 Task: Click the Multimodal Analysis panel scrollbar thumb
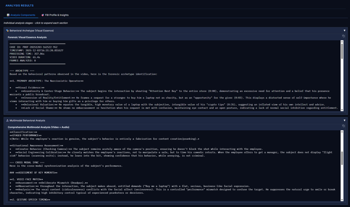click(x=342, y=158)
